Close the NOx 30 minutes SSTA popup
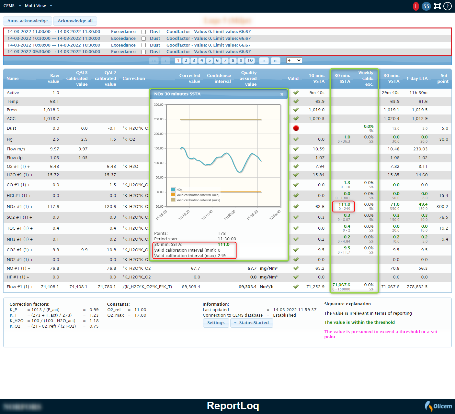 (x=282, y=94)
